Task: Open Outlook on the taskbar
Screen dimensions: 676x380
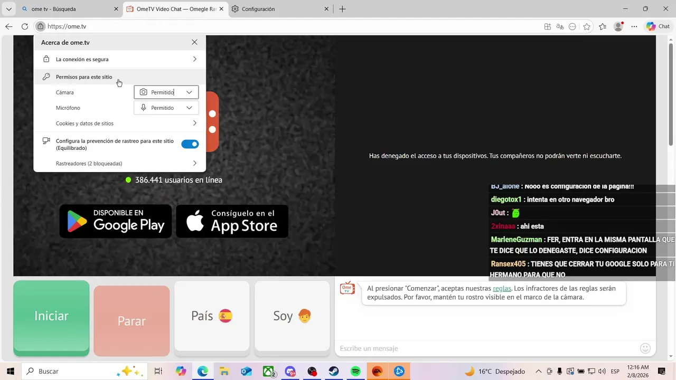Action: tap(247, 372)
